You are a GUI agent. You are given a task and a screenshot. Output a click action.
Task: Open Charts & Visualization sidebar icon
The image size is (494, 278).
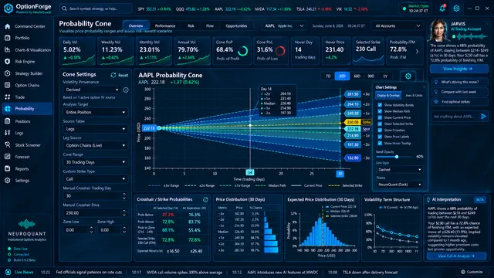[x=8, y=49]
